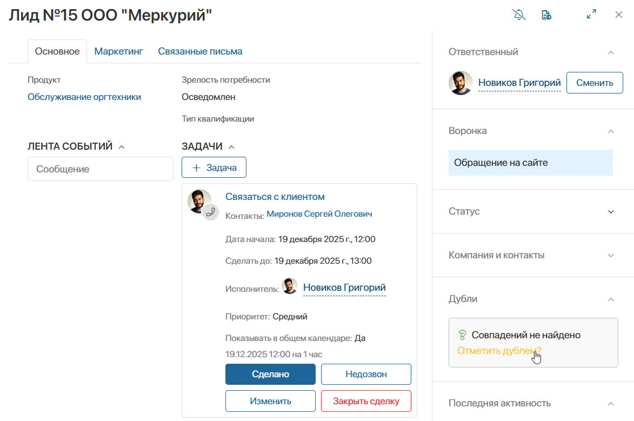Click the Осведомлен maturity value
This screenshot has height=421, width=634.
click(x=208, y=97)
